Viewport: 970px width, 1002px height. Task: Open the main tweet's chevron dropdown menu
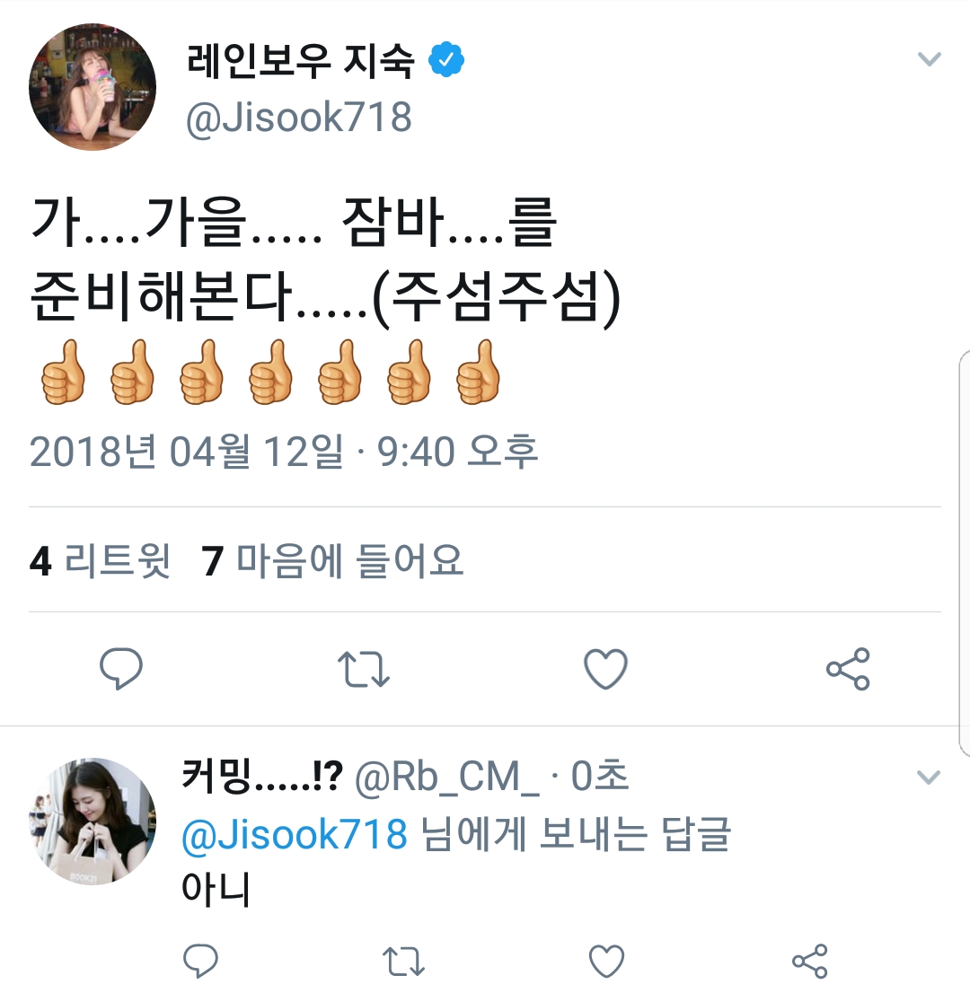929,60
